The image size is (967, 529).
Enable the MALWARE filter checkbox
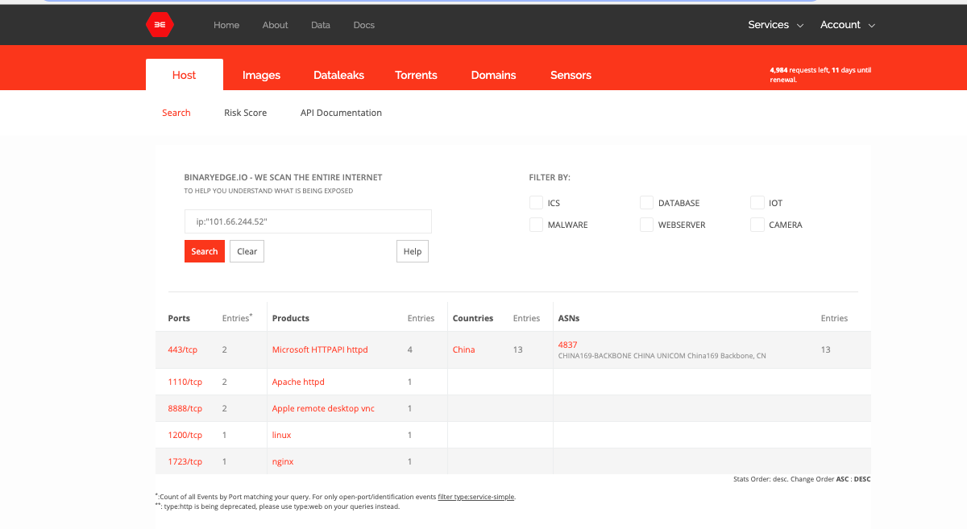[x=536, y=225]
